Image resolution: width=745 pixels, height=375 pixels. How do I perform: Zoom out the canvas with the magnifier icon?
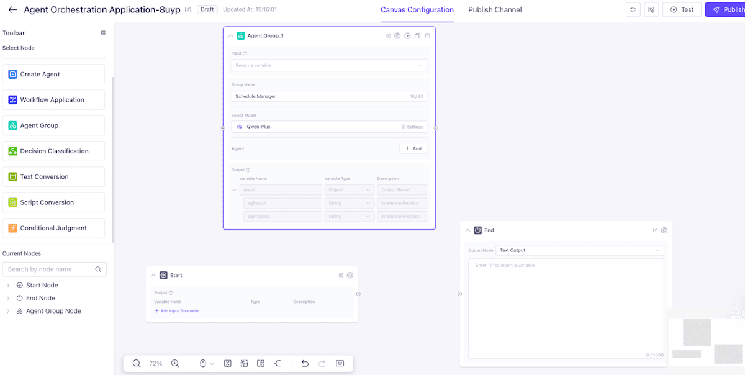tap(137, 363)
